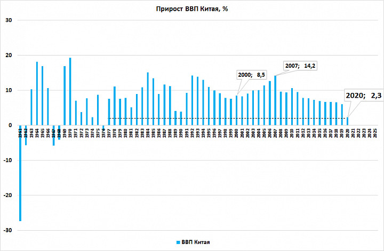This screenshot has height=251, width=384.
Task: Click the y-axis label '-10'
Action: [7, 160]
